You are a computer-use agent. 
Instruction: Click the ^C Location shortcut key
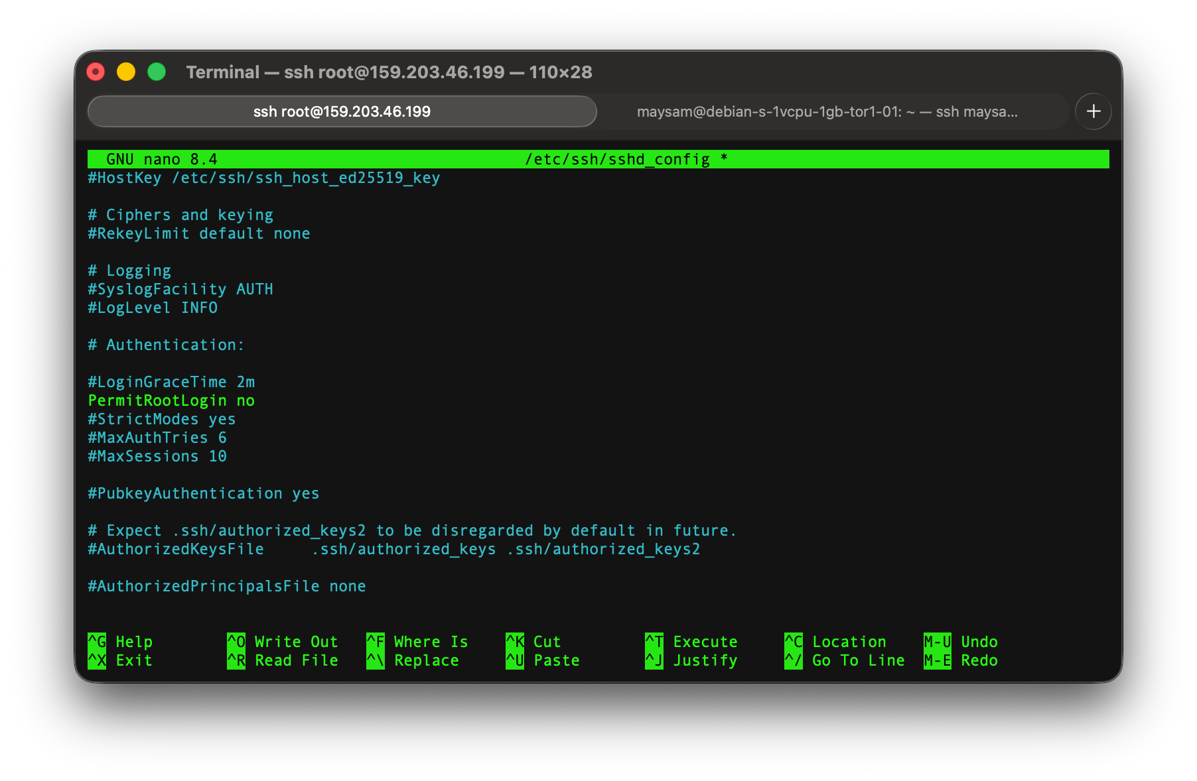tap(794, 642)
